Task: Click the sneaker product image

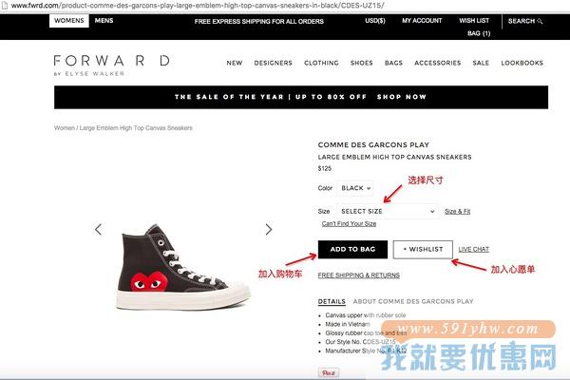Action: [x=183, y=267]
